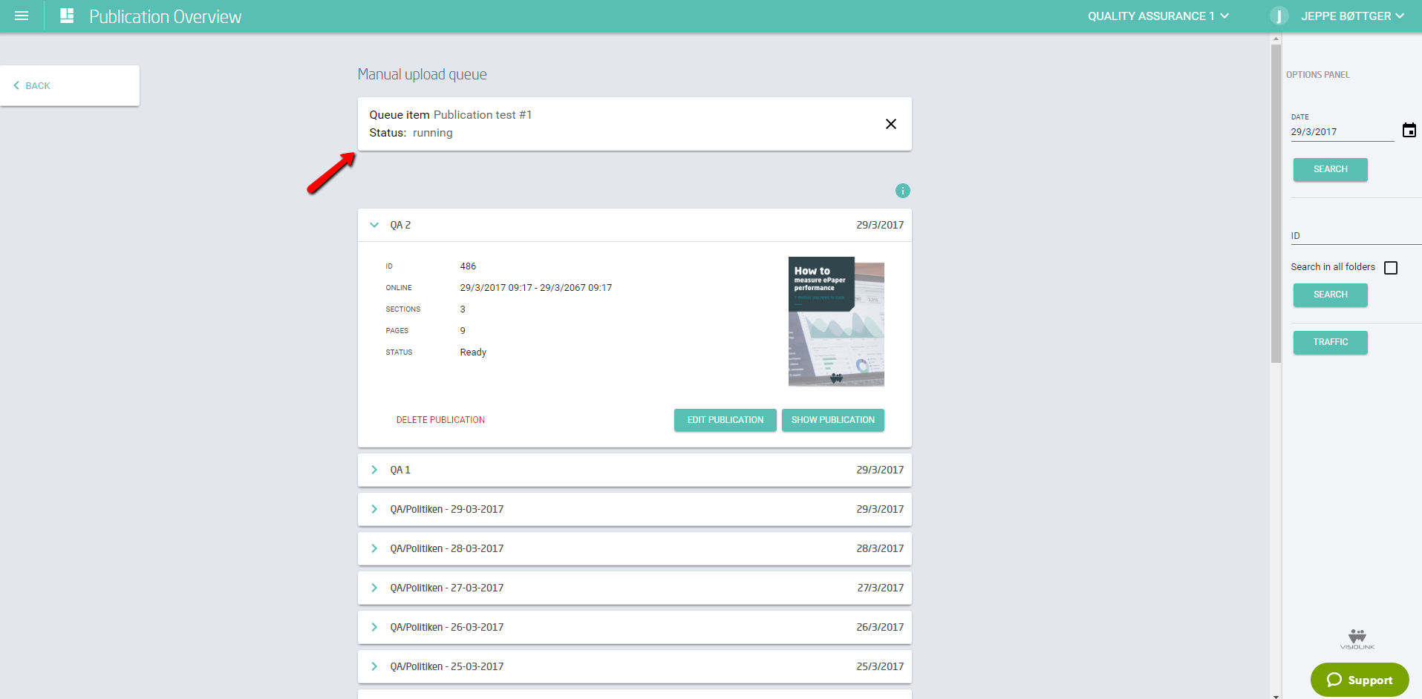
Task: Click Show Publication button
Action: (832, 420)
